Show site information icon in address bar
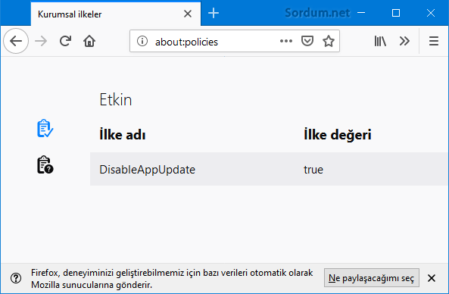 (x=142, y=41)
